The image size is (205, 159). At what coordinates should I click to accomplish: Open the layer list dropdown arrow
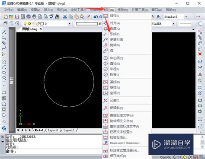tap(70, 23)
